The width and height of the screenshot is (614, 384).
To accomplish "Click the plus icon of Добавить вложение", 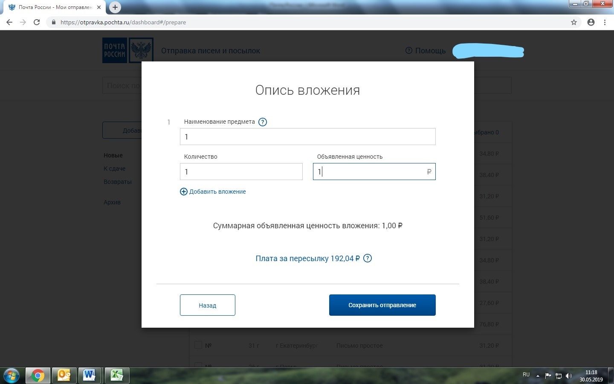I will point(184,192).
